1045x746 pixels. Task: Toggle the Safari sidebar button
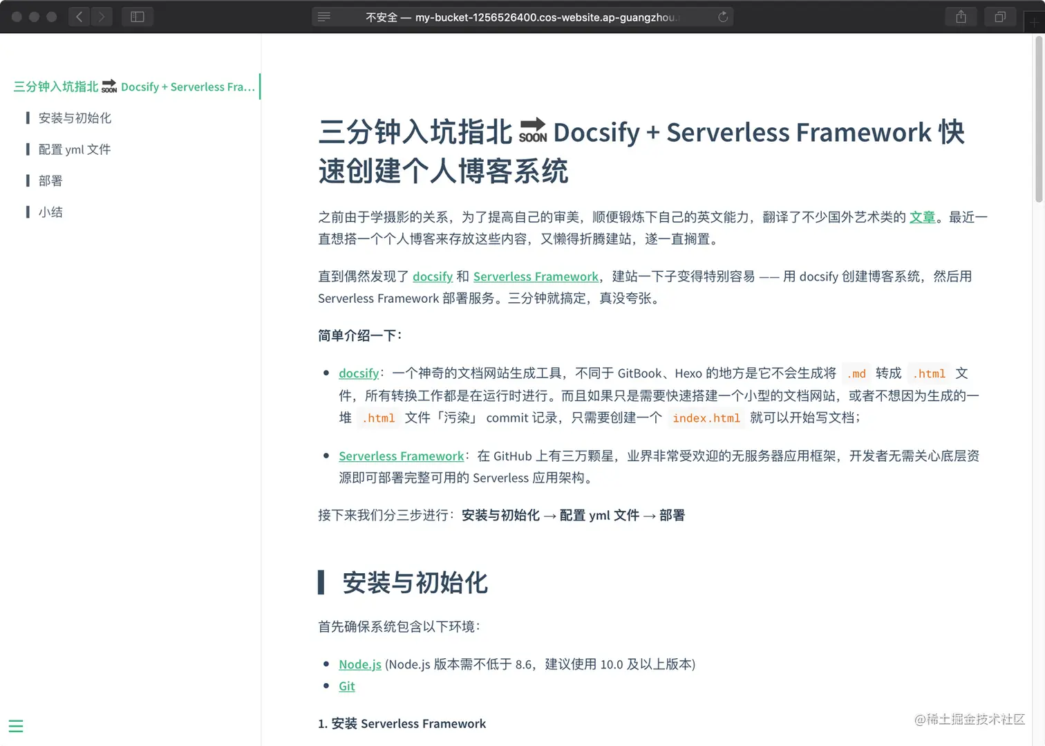tap(138, 17)
